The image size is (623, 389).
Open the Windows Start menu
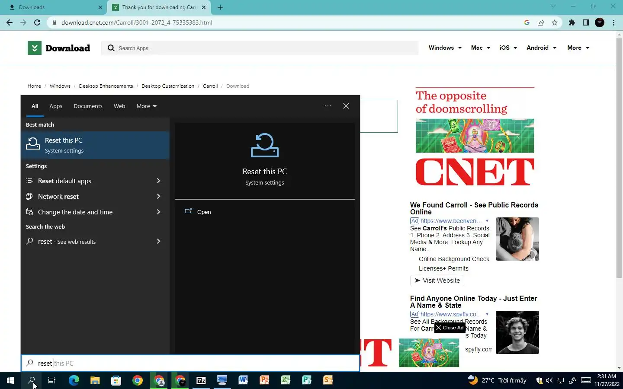coord(10,380)
